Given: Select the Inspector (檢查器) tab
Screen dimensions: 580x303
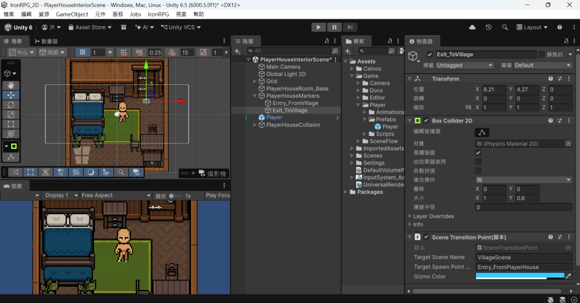Looking at the screenshot, I should pyautogui.click(x=421, y=41).
